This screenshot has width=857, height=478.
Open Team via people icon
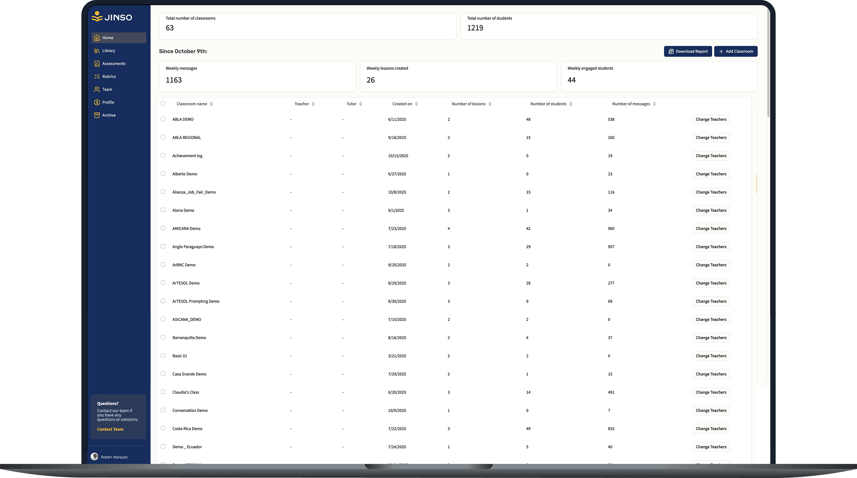pos(97,89)
